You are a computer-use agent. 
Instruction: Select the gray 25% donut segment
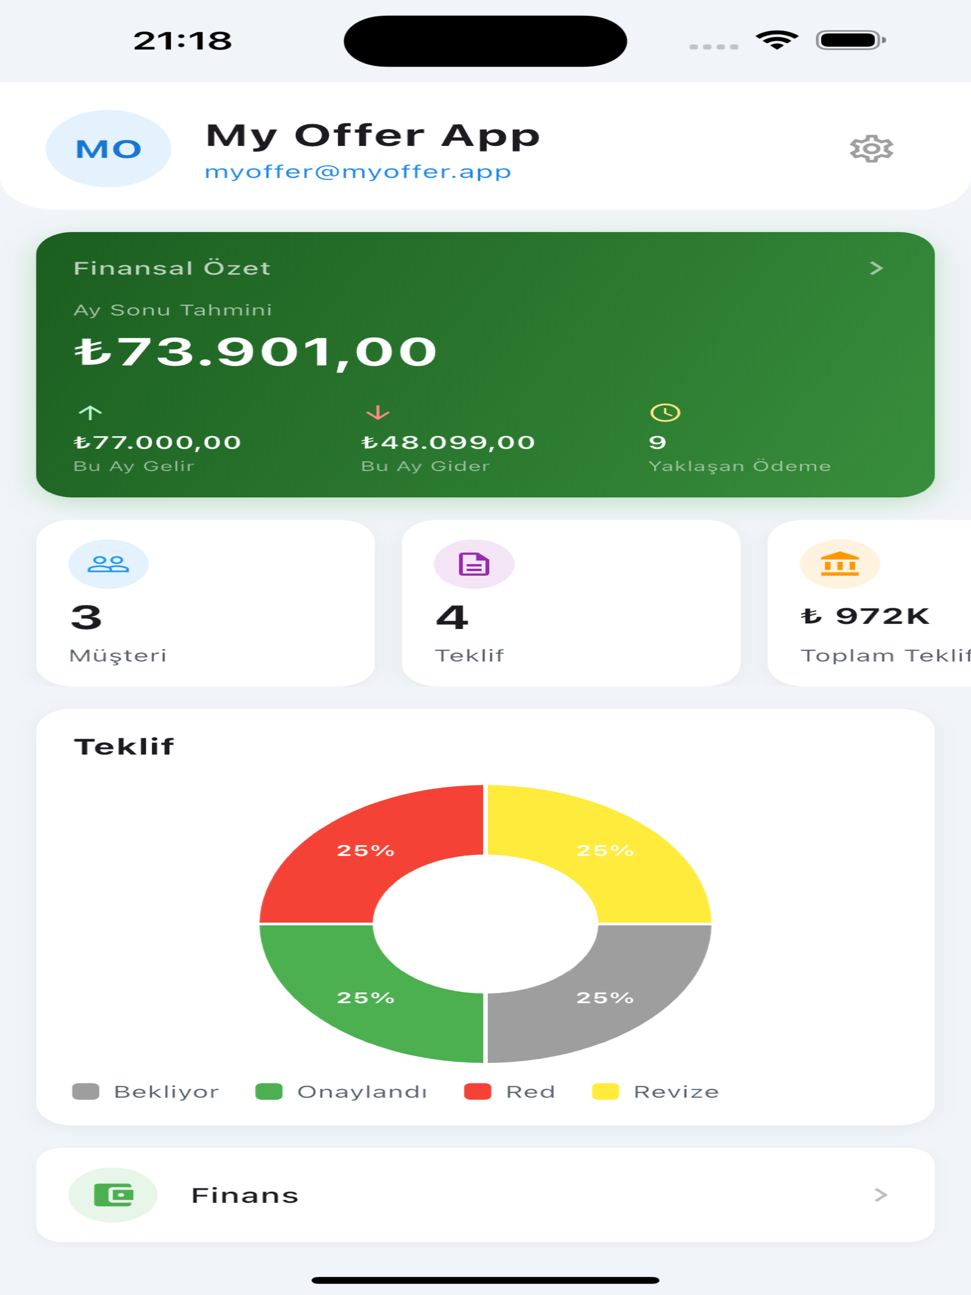click(x=605, y=998)
